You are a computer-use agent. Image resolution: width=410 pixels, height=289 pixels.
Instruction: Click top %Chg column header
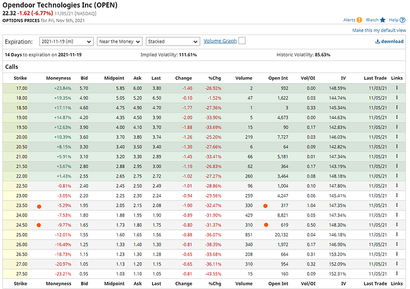215,78
